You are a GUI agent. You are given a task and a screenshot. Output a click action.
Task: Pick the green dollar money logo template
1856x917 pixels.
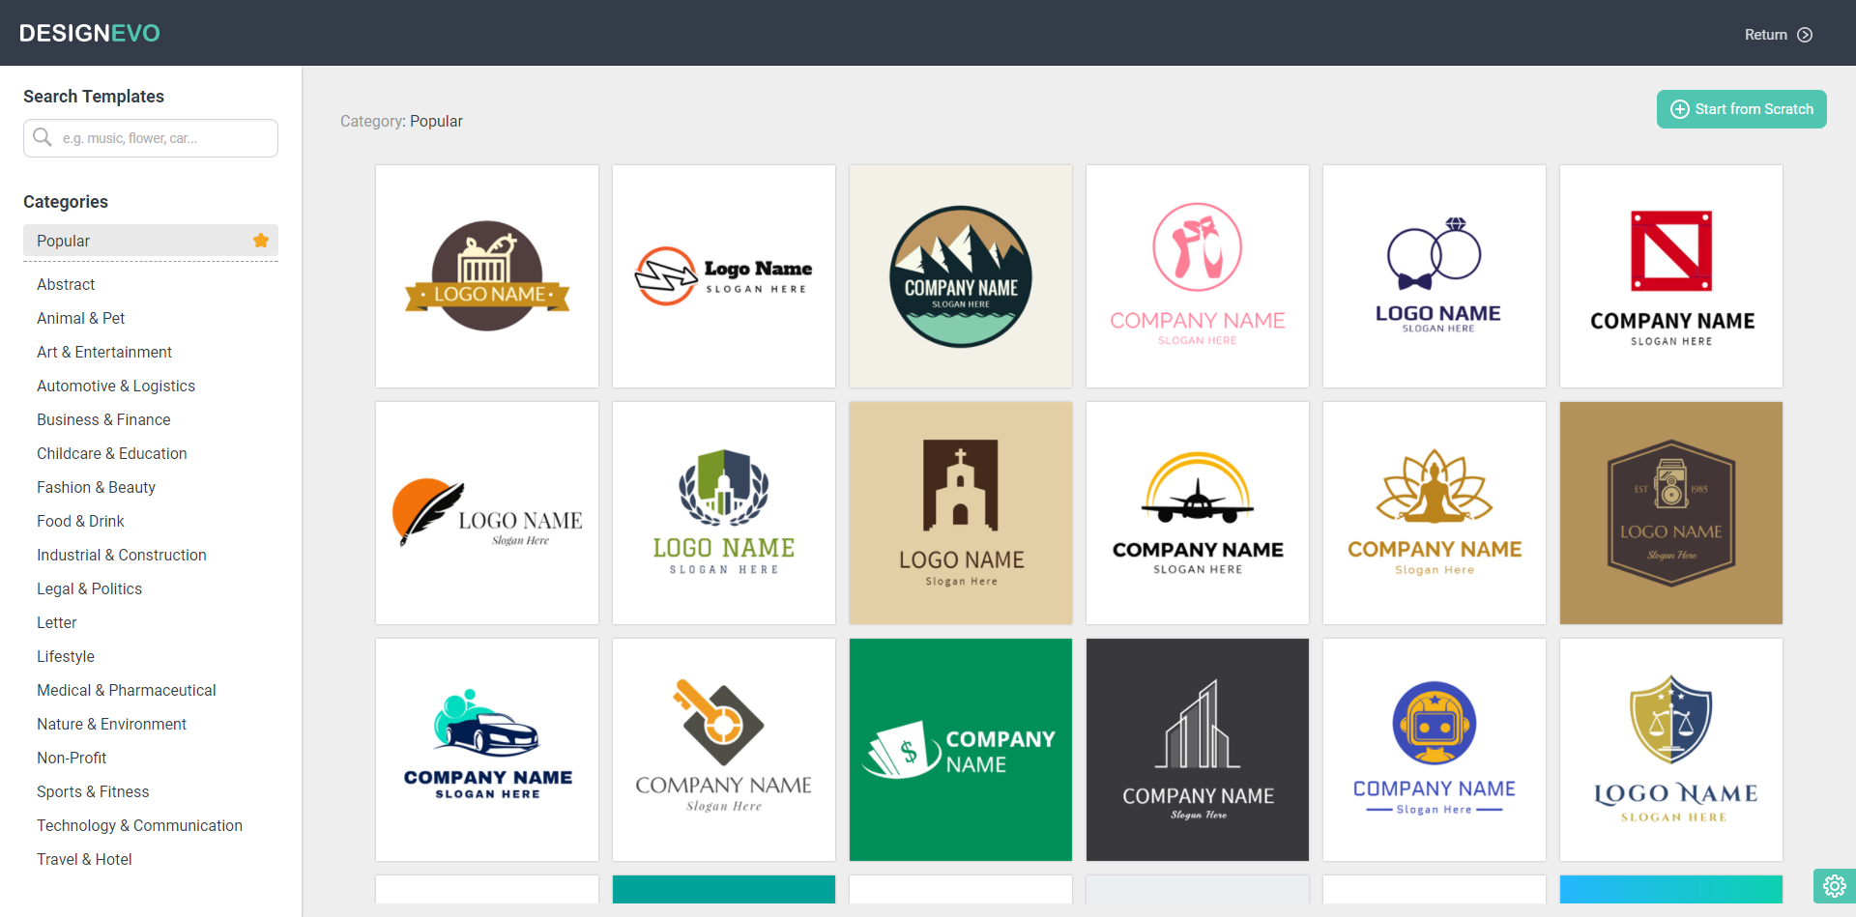961,750
